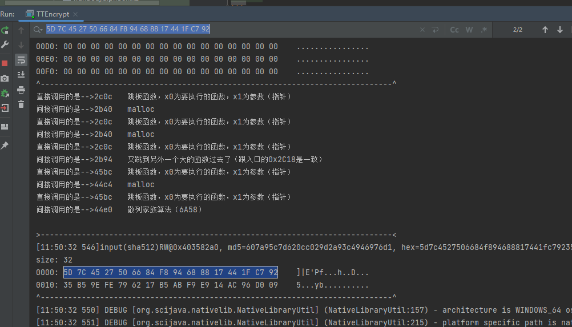572x327 pixels.
Task: Open search history magnifier dropdown
Action: 38,30
